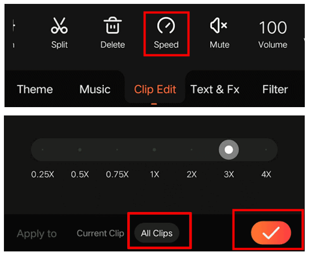This screenshot has height=257, width=312.
Task: Switch to the Music tab
Action: pos(95,89)
